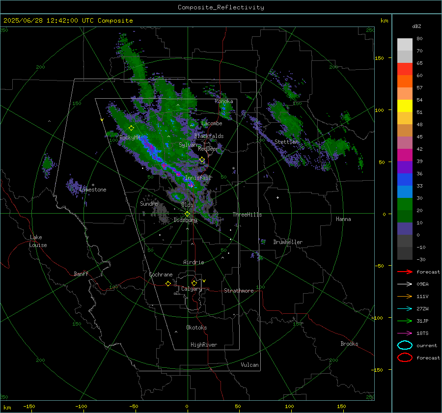Click the Strathmore town label

[x=239, y=291]
